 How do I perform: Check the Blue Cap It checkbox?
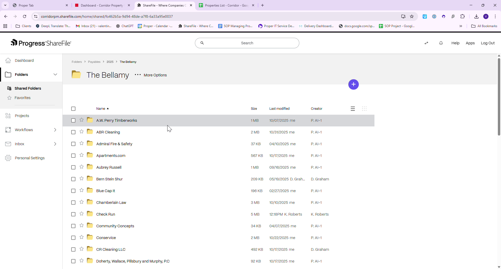pyautogui.click(x=73, y=191)
